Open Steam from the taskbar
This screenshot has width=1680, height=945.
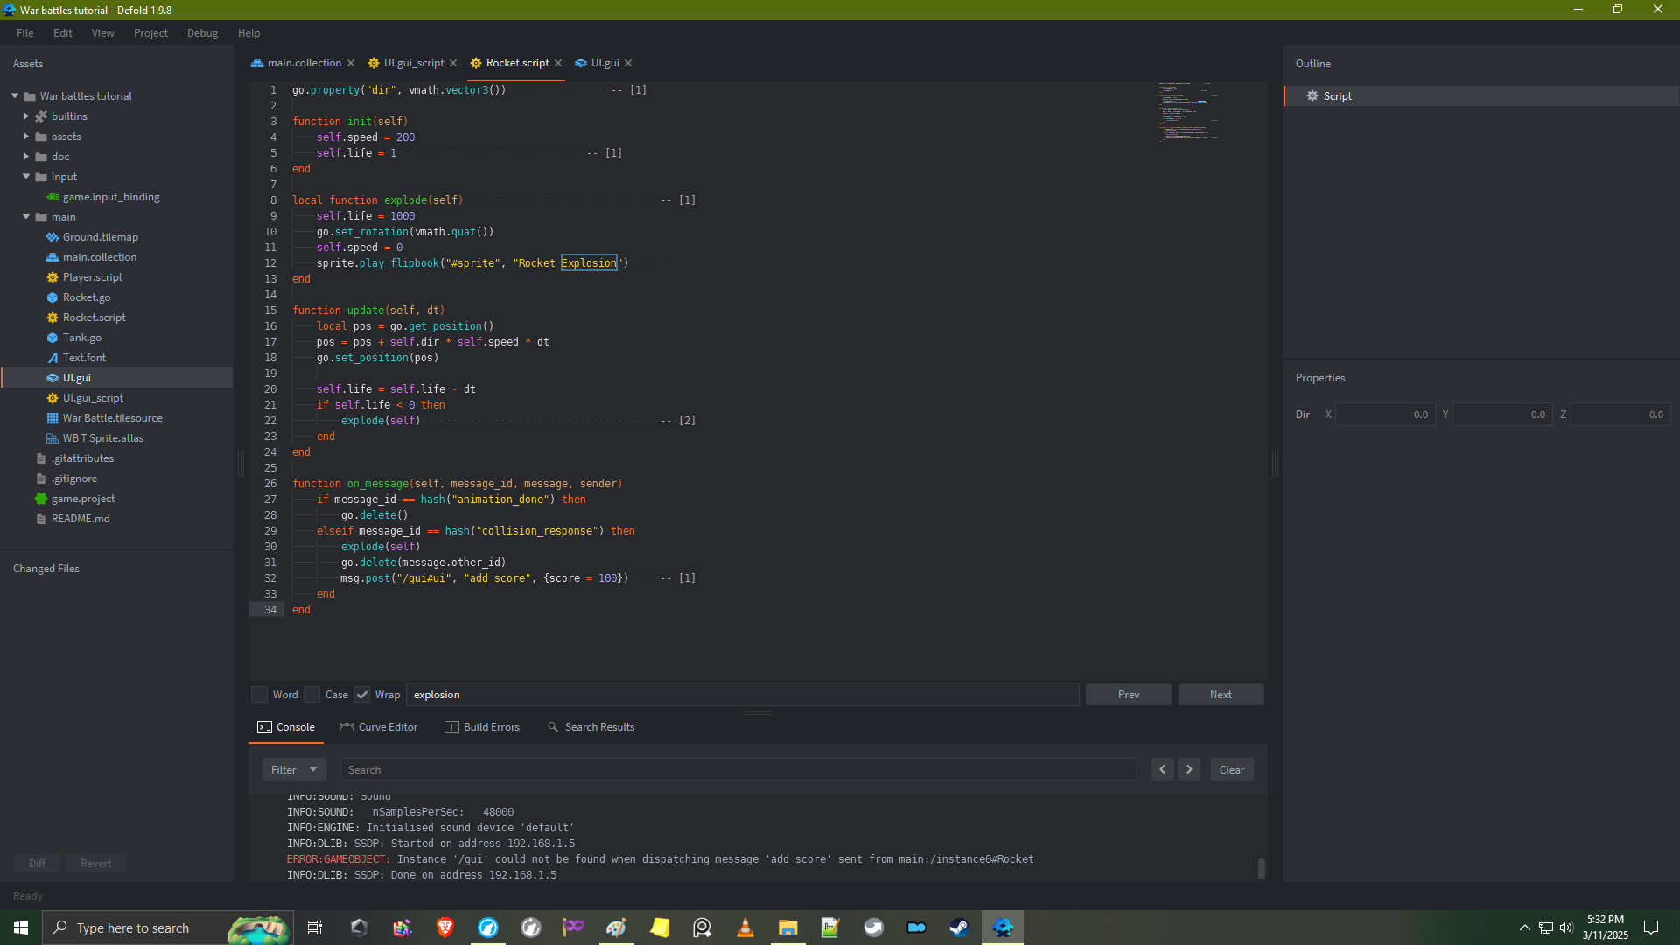pos(959,927)
